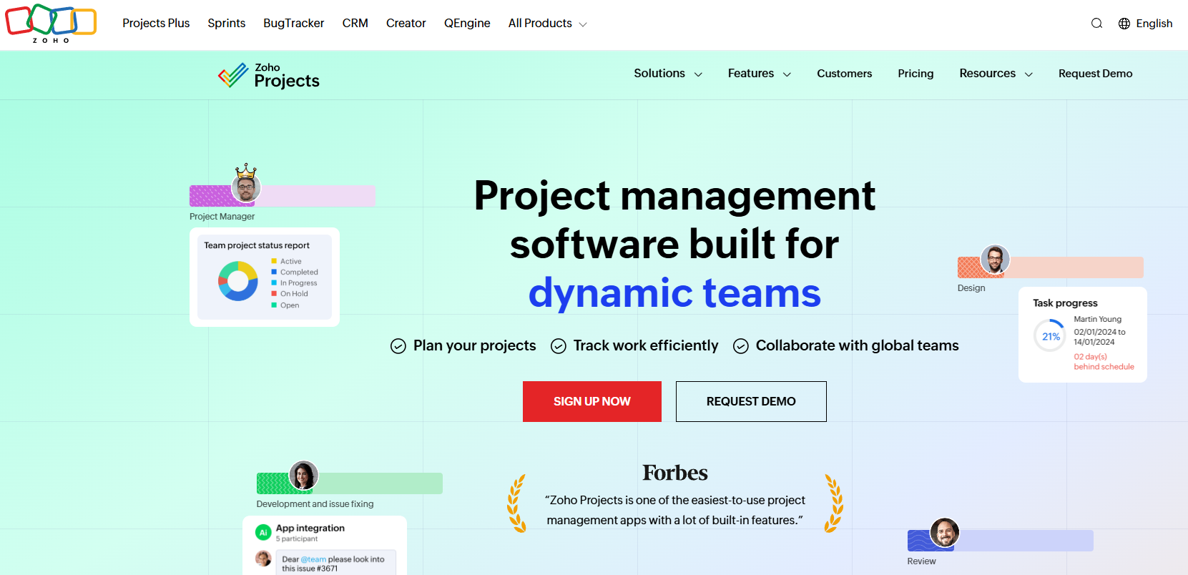Open the Pricing page
This screenshot has width=1188, height=575.
pos(916,74)
